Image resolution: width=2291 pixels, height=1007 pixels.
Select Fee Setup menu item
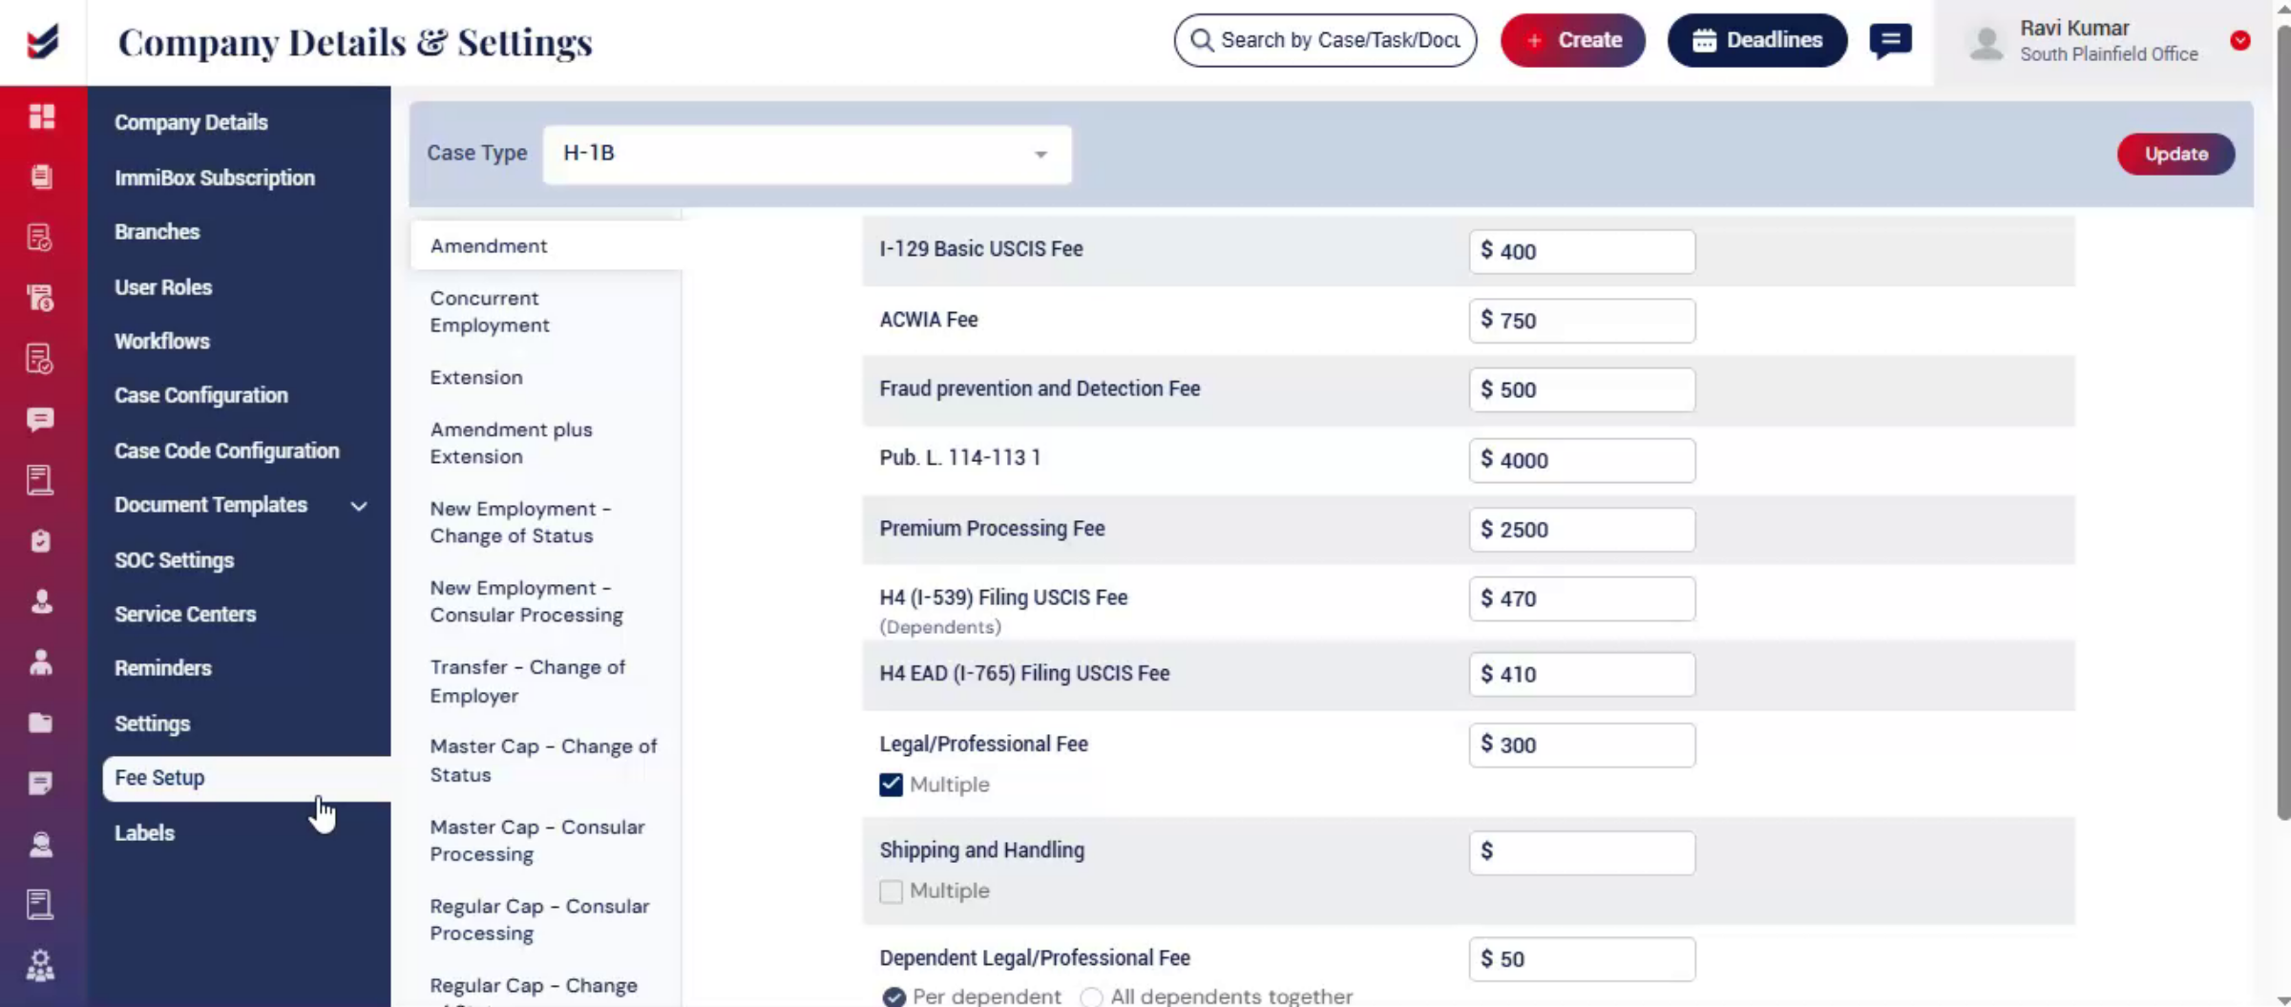(246, 778)
